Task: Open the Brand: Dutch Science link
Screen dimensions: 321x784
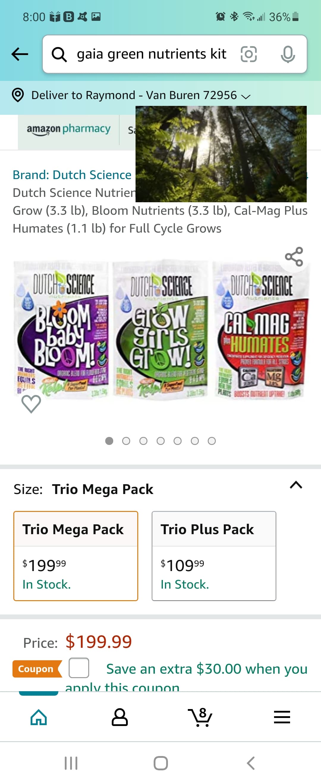Action: tap(72, 175)
